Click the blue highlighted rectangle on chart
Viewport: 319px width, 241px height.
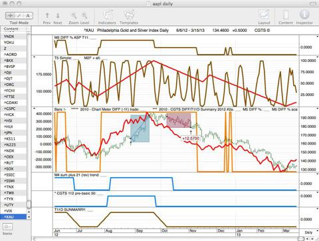click(x=140, y=128)
